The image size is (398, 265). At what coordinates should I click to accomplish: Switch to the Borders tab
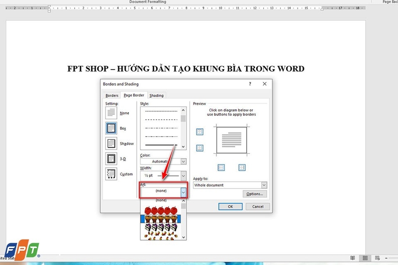(x=112, y=95)
